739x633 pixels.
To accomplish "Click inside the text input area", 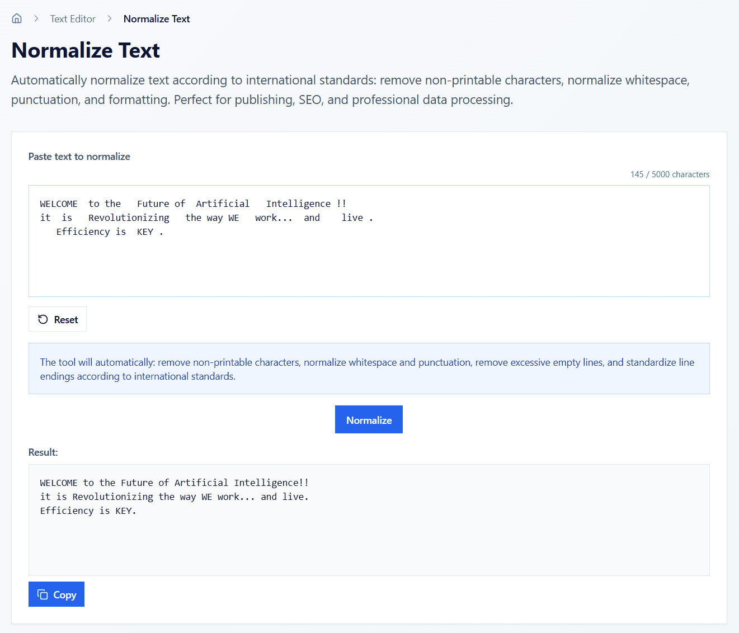I will [369, 240].
